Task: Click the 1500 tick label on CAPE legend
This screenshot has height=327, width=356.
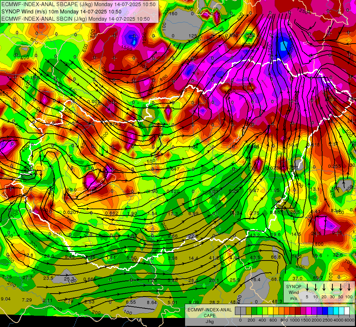Action: point(306,320)
